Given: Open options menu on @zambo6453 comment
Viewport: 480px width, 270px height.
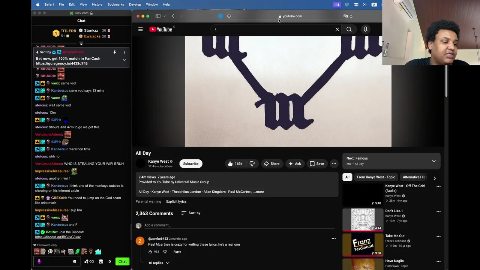Looking at the screenshot, I should coord(333,238).
